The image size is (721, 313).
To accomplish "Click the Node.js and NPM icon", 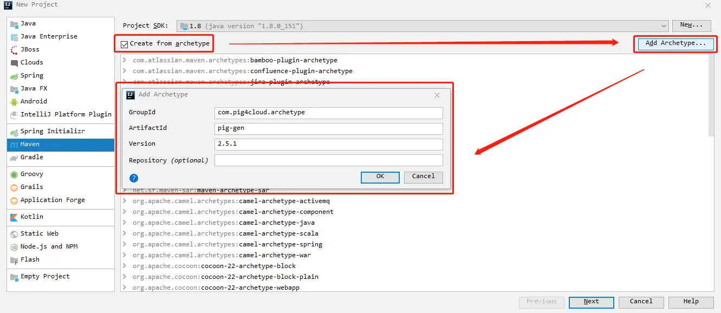I will [x=14, y=247].
